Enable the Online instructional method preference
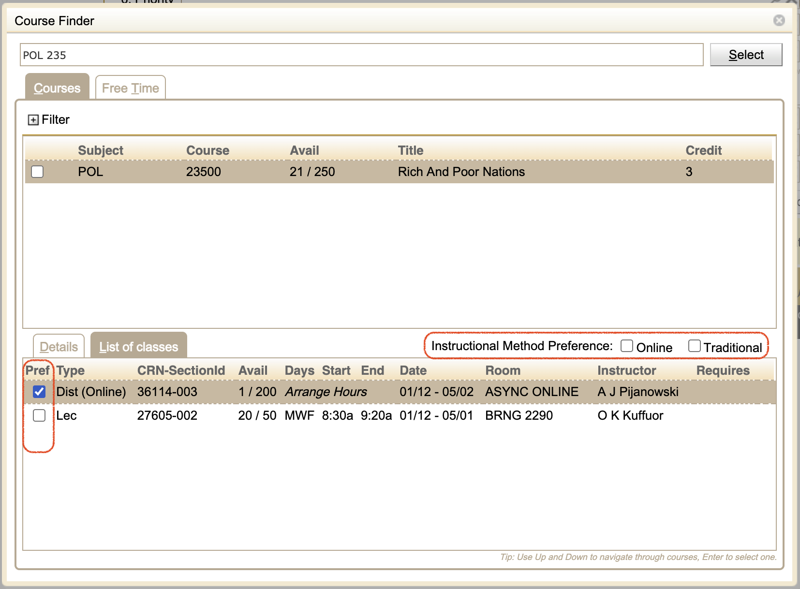Screen dimensions: 800x589 coord(627,345)
